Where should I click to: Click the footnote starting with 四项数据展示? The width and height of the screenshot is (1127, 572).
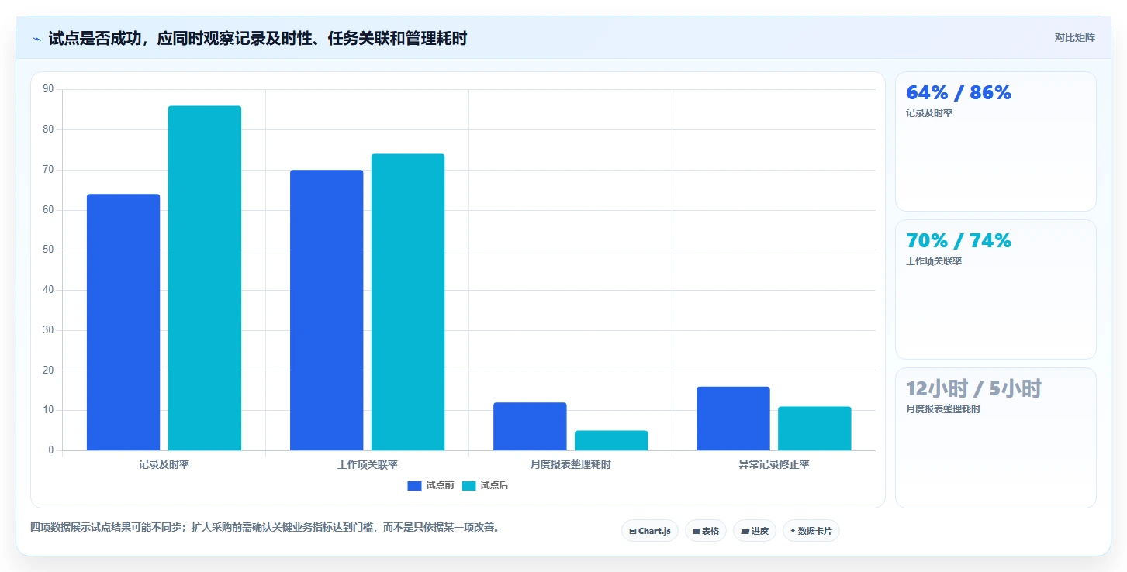pos(268,527)
